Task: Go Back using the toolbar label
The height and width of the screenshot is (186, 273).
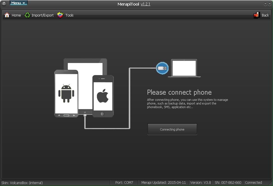Action: click(265, 15)
